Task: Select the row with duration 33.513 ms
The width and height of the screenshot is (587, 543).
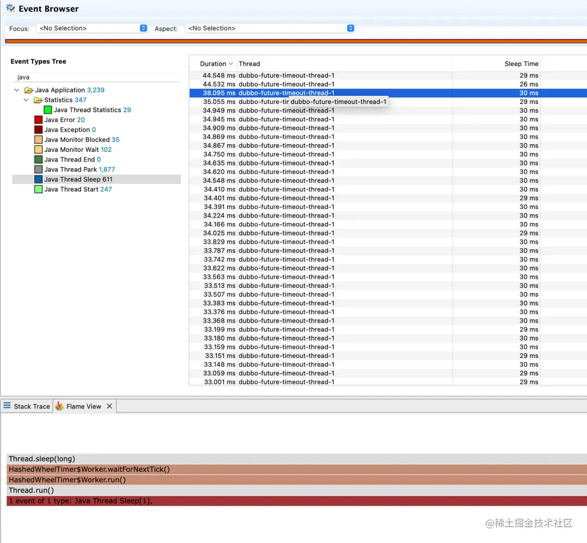Action: [388, 286]
